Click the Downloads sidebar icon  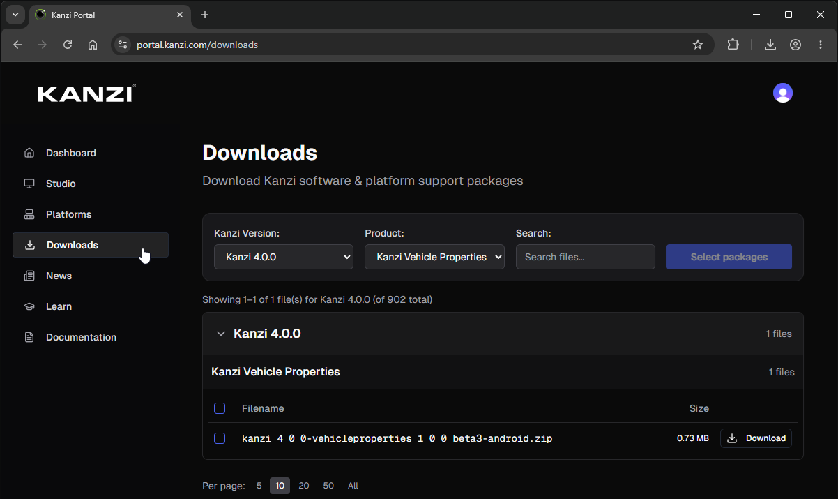coord(30,245)
